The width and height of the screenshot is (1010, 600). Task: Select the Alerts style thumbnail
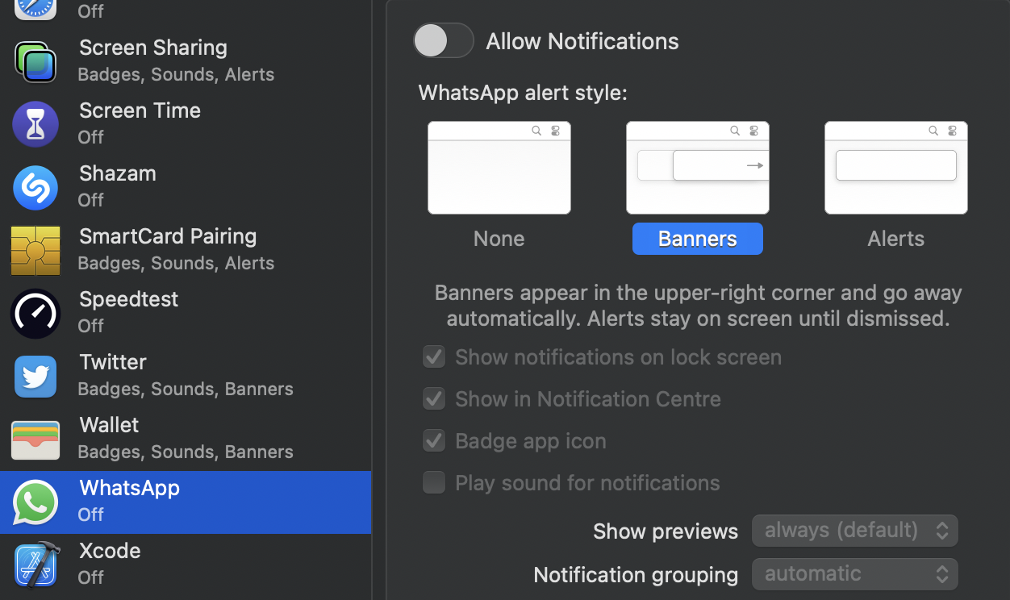point(896,168)
